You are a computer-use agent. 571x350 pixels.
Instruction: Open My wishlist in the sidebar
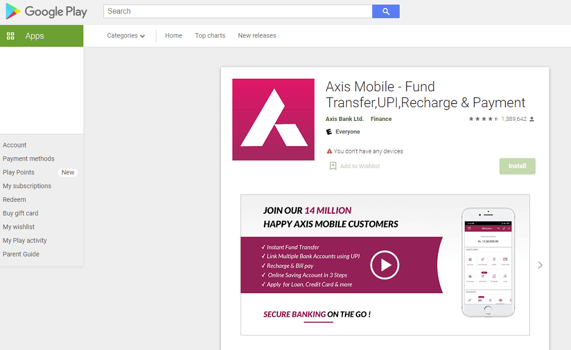point(19,227)
